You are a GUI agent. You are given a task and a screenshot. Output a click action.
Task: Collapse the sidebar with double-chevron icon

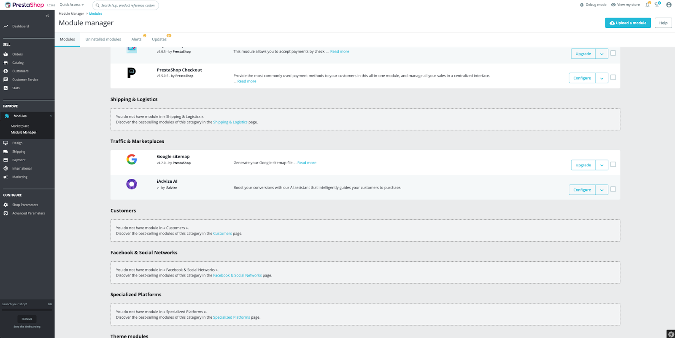47,16
